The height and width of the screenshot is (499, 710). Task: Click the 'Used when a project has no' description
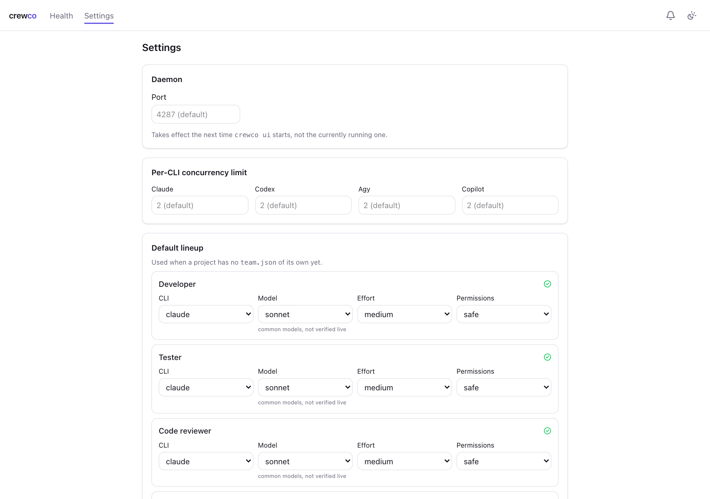coord(237,262)
